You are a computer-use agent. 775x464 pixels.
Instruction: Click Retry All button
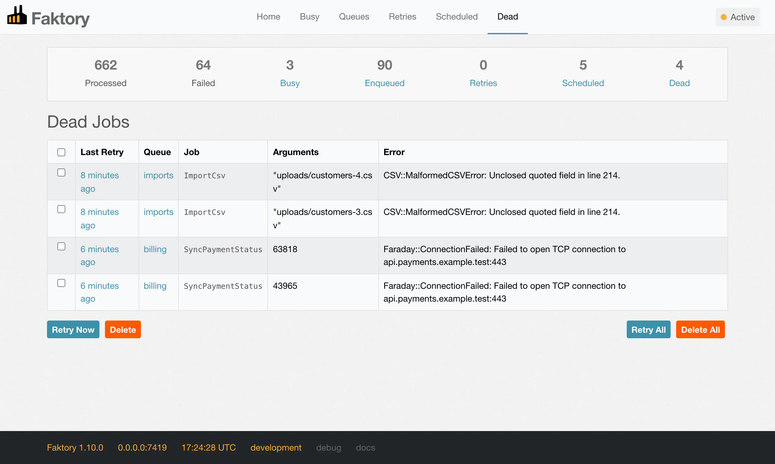648,329
